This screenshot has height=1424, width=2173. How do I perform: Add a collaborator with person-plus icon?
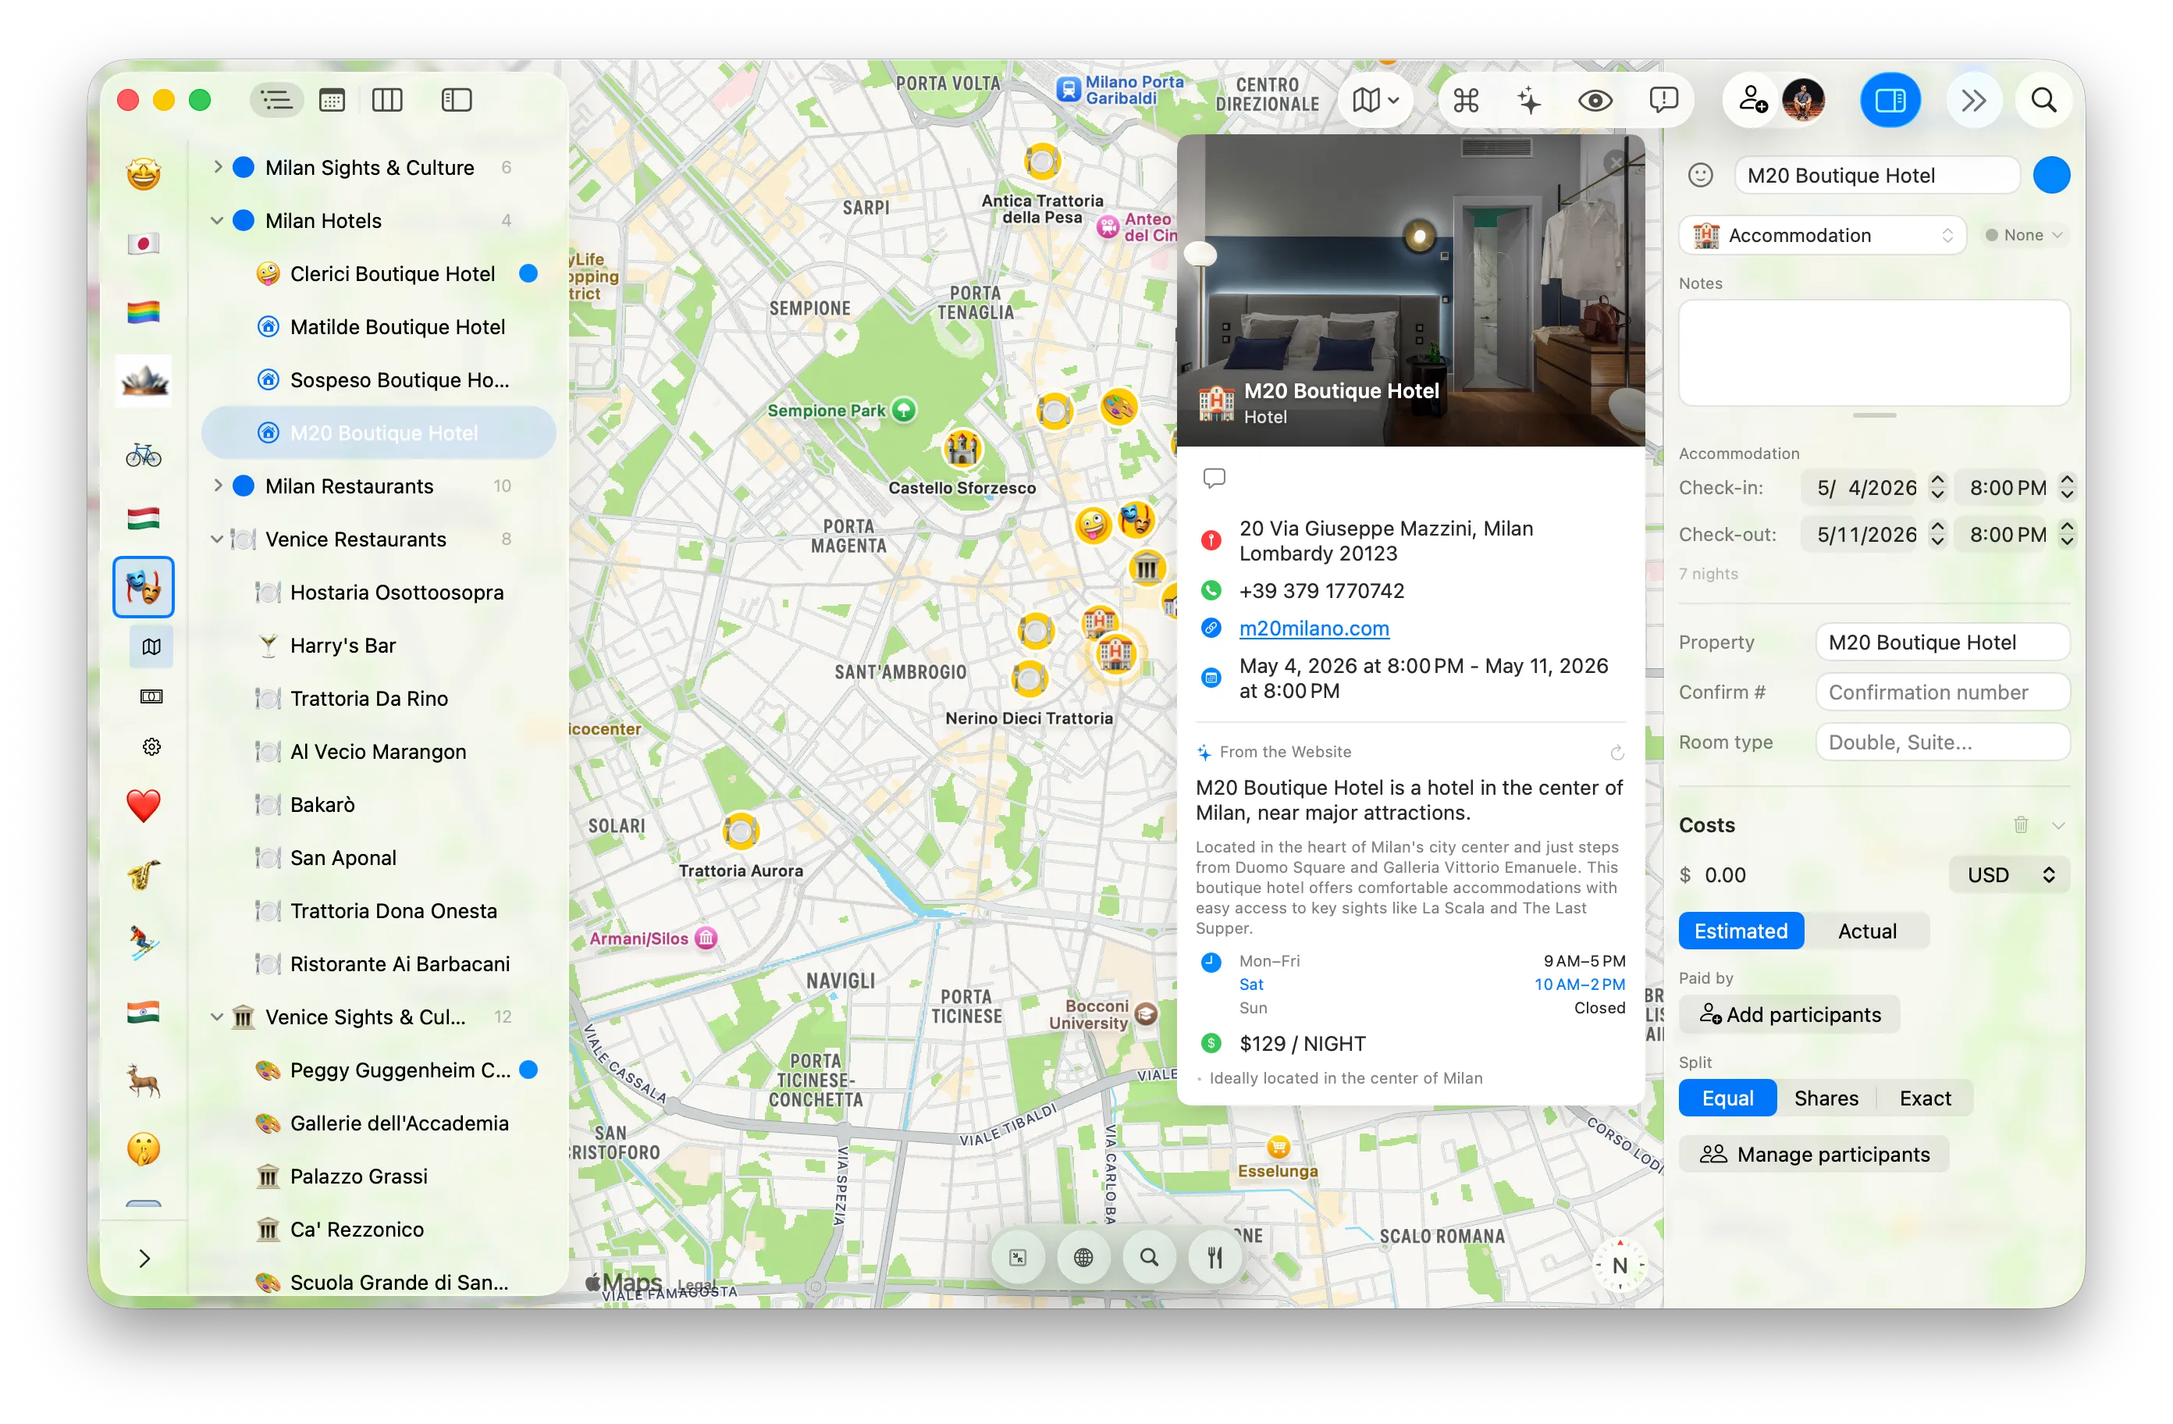[1752, 100]
